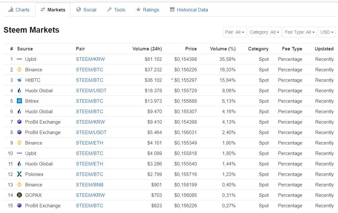Open the Historical Data tab

pyautogui.click(x=189, y=10)
